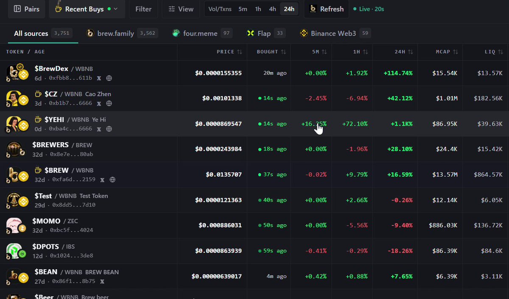The image size is (509, 299).
Task: Click the $MOMO token avatar
Action: pyautogui.click(x=16, y=226)
